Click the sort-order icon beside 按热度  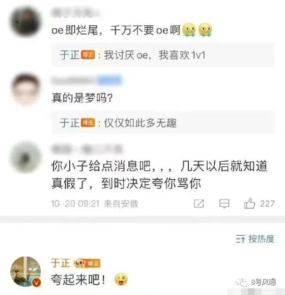point(241,239)
